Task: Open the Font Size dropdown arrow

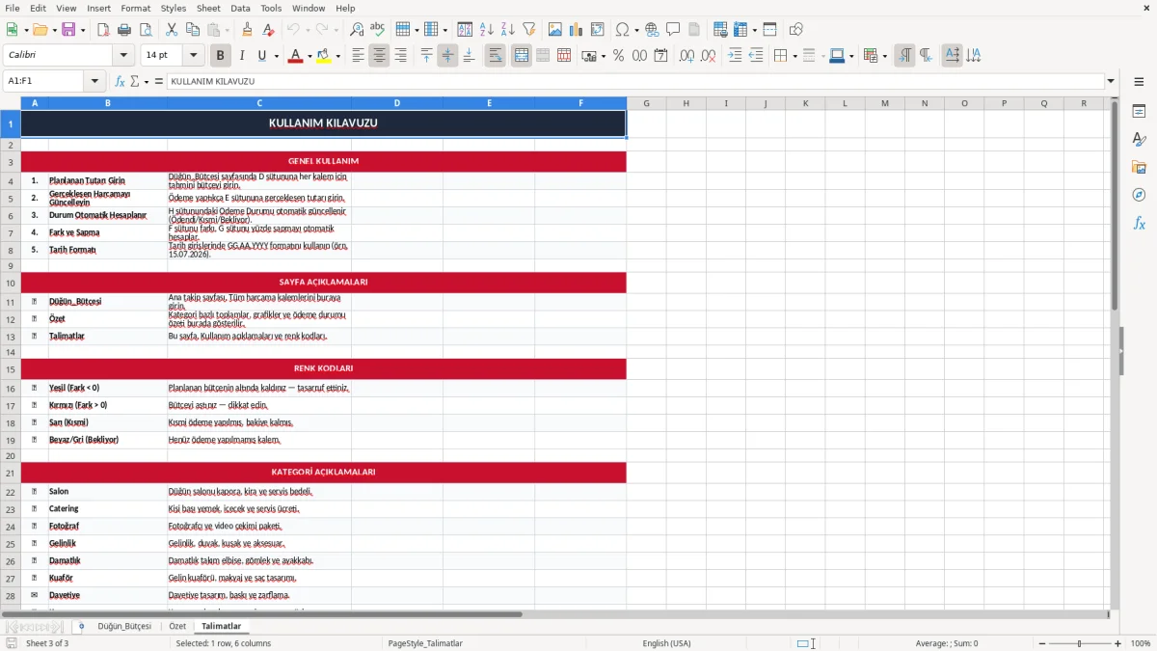Action: [194, 56]
